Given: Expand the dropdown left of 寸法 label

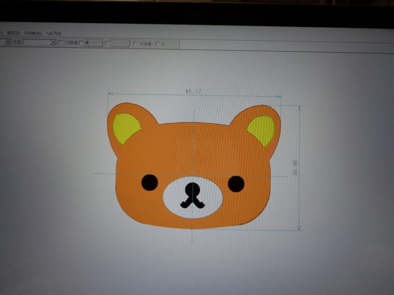Looking at the screenshot, I should (7, 41).
